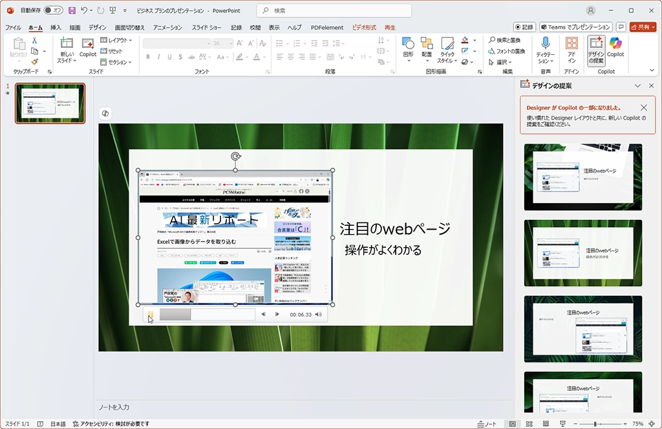The image size is (662, 429).
Task: Open クイックスタイル gallery
Action: 447,50
